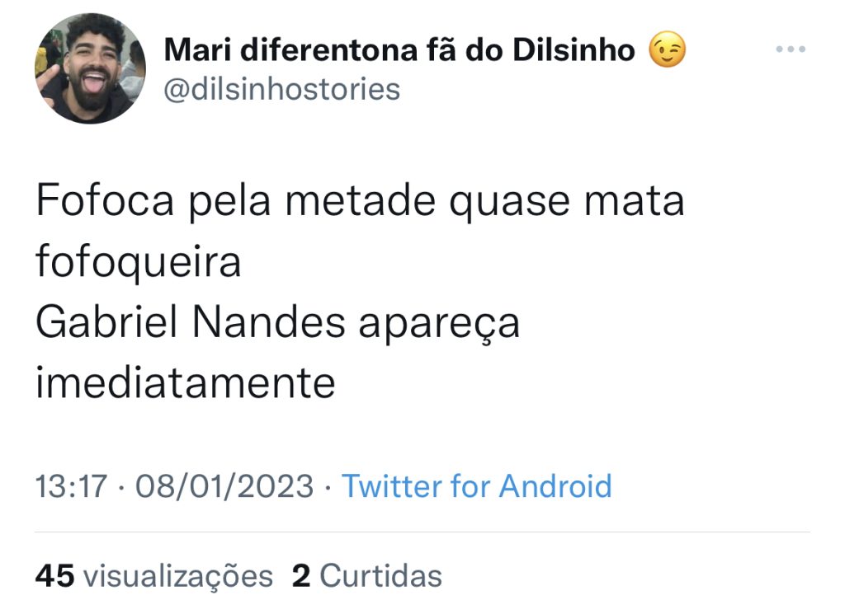Viewport: 845px width, 614px height.
Task: Click the 08/01/2023 date
Action: coord(224,486)
